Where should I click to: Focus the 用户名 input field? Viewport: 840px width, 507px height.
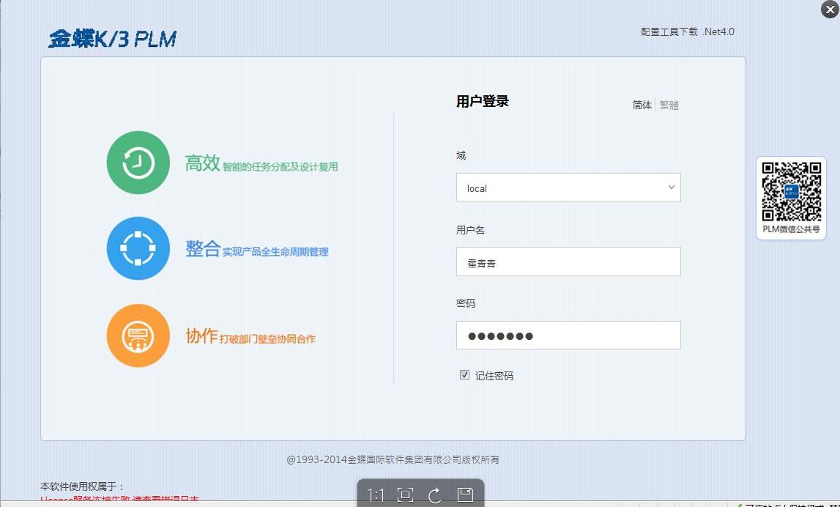click(568, 262)
